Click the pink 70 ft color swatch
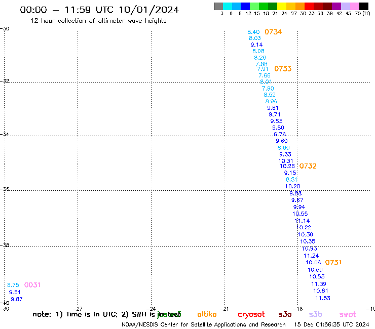This screenshot has width=375, height=329. [x=355, y=6]
